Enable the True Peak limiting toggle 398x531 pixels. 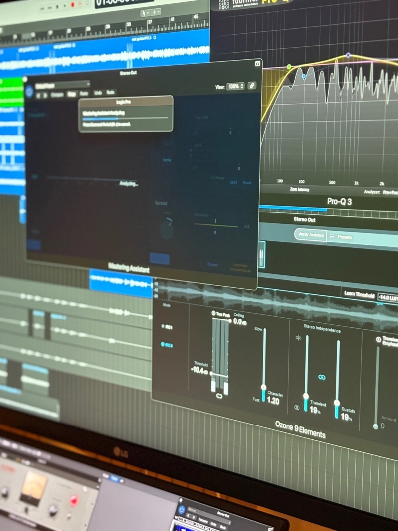coord(214,314)
